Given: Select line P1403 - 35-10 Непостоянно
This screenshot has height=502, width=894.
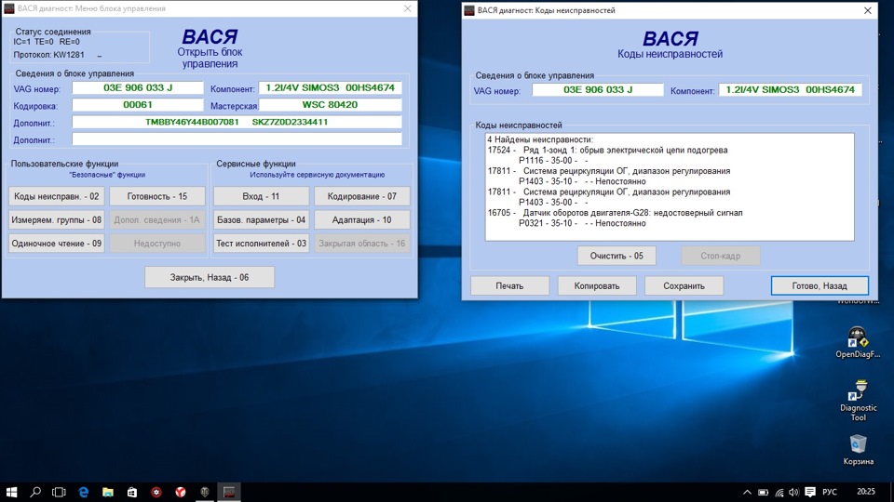Looking at the screenshot, I should pos(582,181).
